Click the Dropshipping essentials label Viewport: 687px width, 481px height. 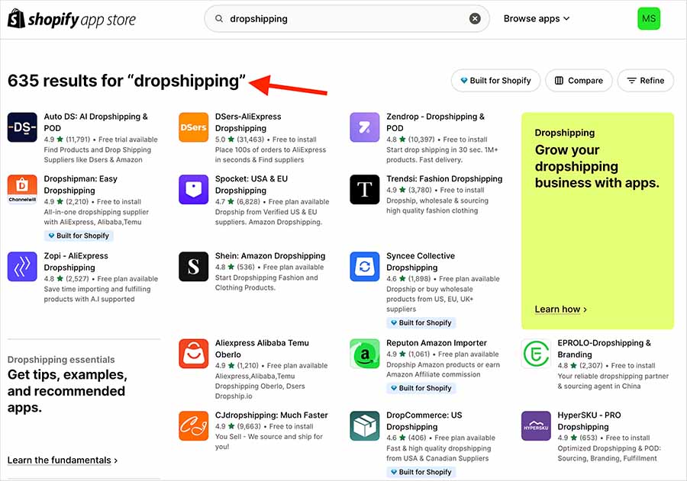tap(61, 359)
